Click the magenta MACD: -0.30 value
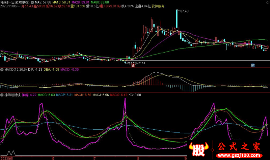Image resolution: width=270 pixels, height=160 pixels. coord(70,70)
